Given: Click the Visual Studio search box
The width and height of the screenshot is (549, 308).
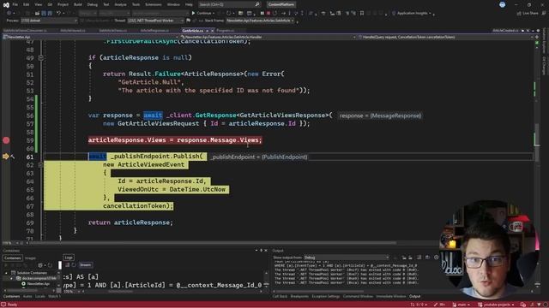Looking at the screenshot, I should 229,4.
